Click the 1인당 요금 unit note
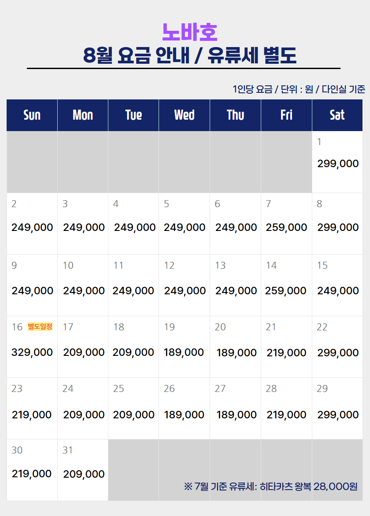 pos(299,89)
